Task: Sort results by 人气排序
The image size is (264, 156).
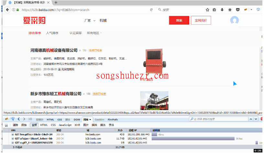Action: (52, 33)
